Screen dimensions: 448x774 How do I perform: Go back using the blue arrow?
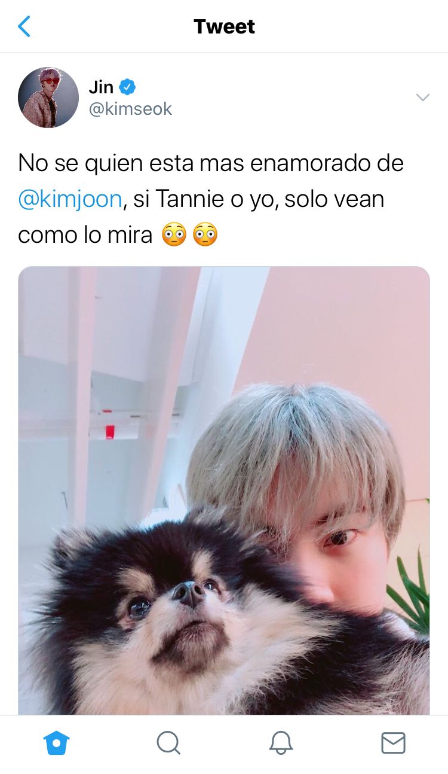click(x=24, y=26)
